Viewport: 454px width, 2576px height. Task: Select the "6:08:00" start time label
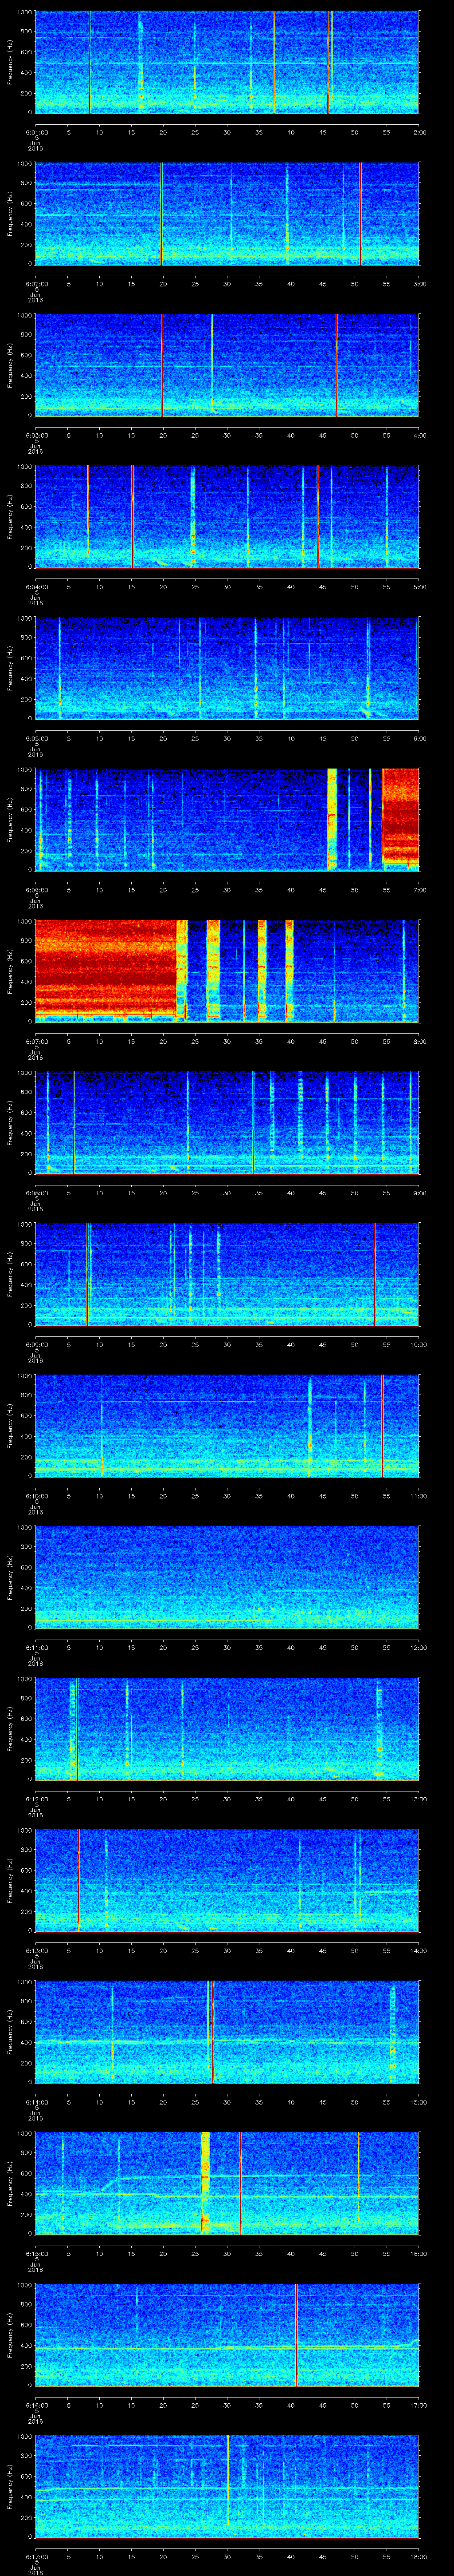[x=37, y=1192]
